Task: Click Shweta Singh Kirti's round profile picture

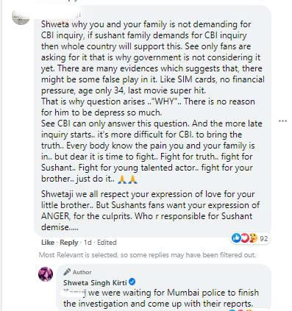Action: pos(46,274)
